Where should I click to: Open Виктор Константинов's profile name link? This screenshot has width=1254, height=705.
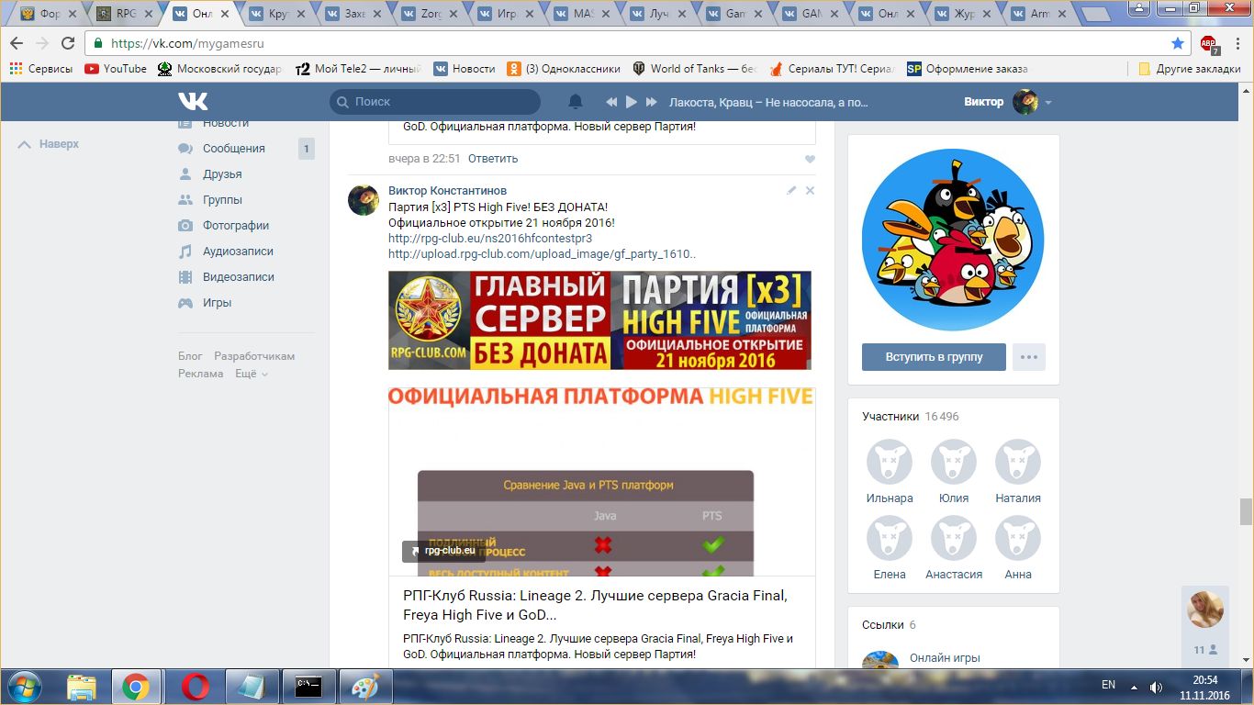(x=447, y=191)
